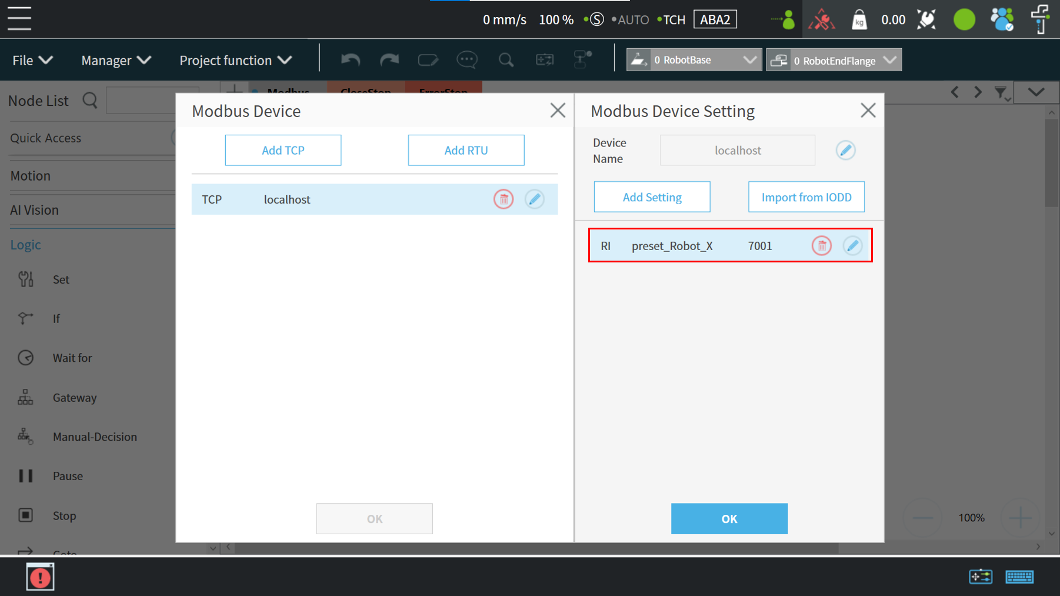Click the red warning icon at bottom left

[x=40, y=577]
